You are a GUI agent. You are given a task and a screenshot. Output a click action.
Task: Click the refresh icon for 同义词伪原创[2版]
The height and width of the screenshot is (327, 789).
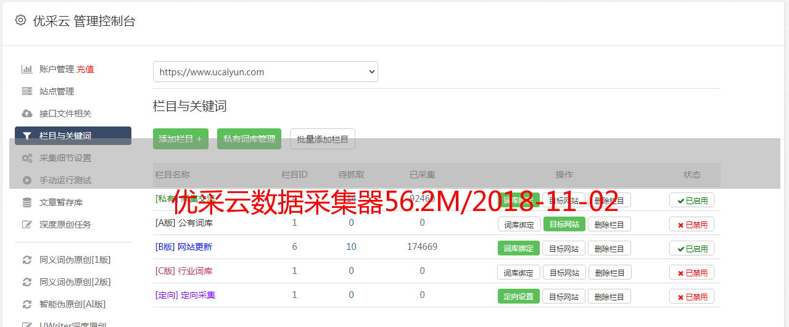coord(27,282)
